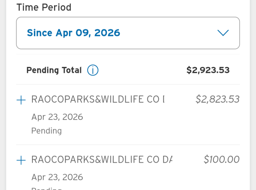The width and height of the screenshot is (256, 190).
Task: Click the Apr 23, 2026 date under the $100.00 transaction
Action: click(x=57, y=177)
